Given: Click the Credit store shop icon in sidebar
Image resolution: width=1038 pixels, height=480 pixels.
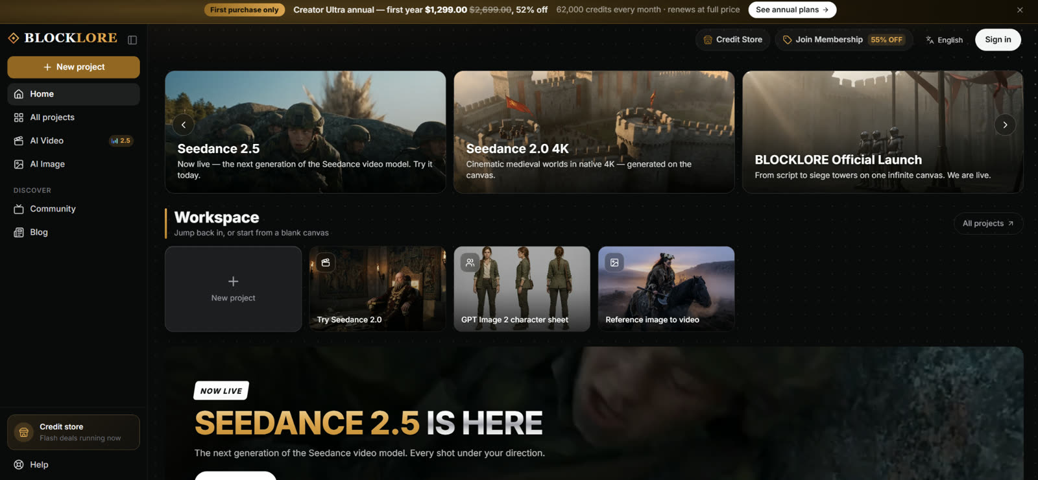Looking at the screenshot, I should point(24,432).
